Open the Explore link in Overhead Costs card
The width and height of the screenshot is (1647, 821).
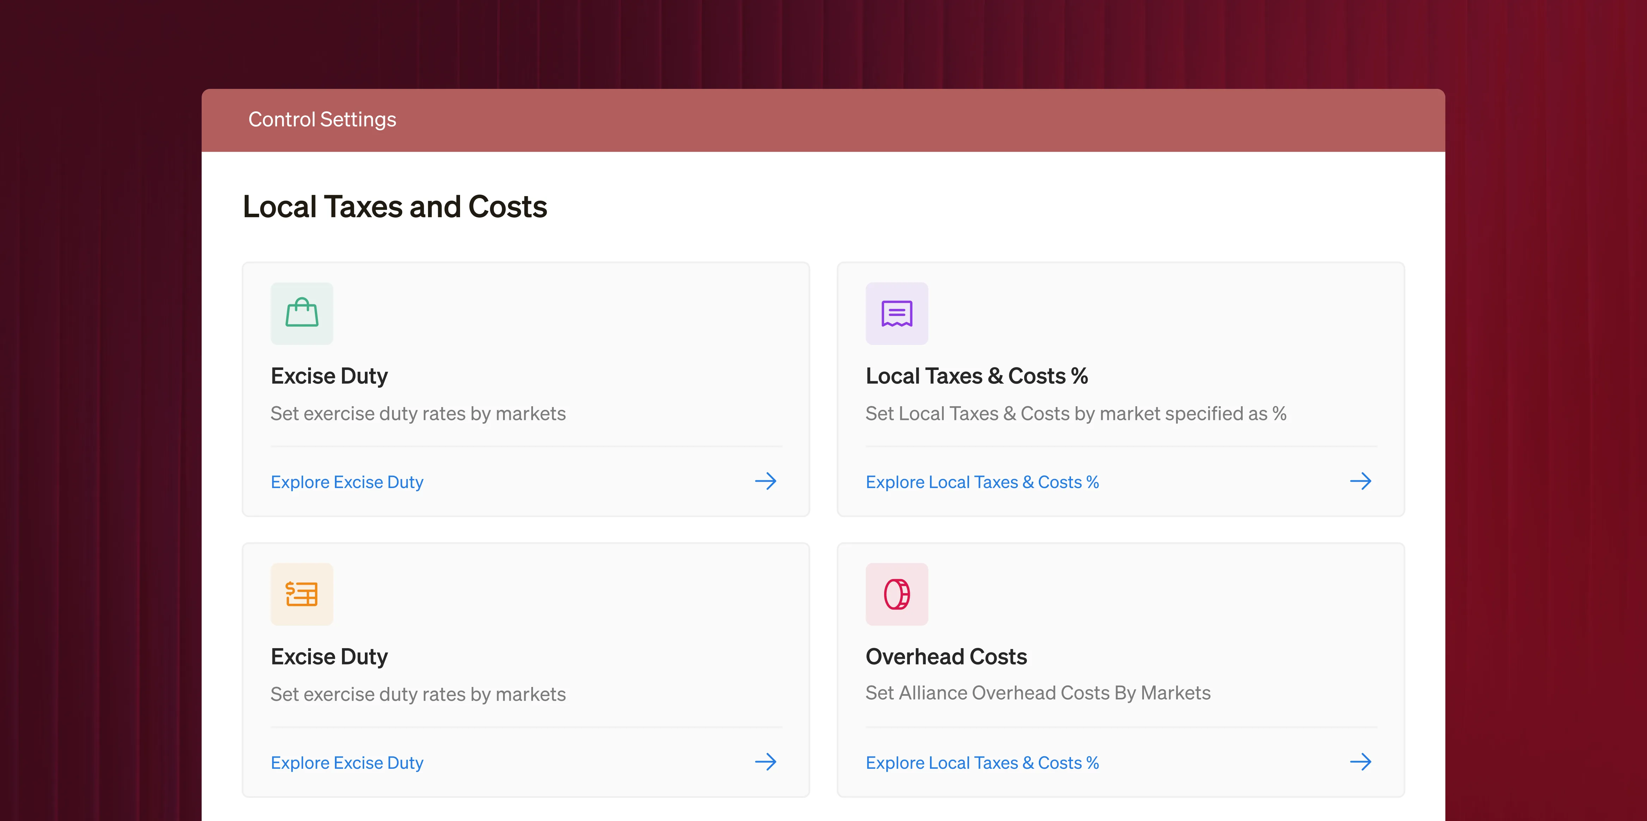click(x=981, y=763)
